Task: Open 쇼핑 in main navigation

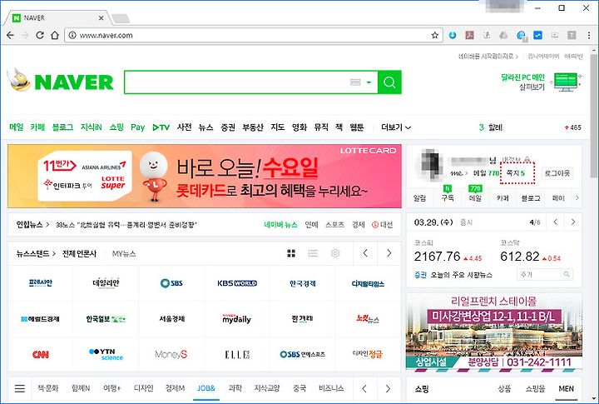Action: (116, 127)
